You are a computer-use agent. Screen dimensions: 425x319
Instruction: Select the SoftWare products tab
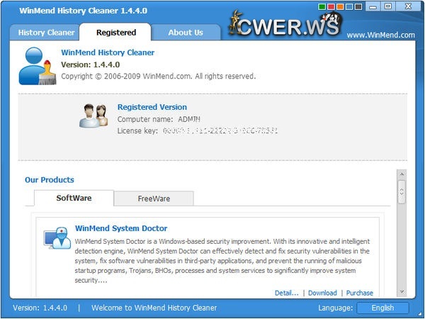pos(74,198)
